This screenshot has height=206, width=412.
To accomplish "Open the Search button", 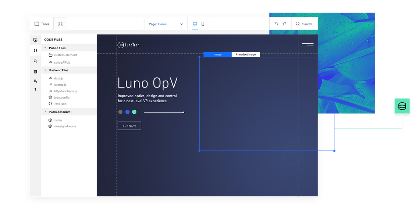I will [304, 24].
